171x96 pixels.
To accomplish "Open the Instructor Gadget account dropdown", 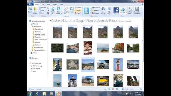I will click(x=137, y=10).
